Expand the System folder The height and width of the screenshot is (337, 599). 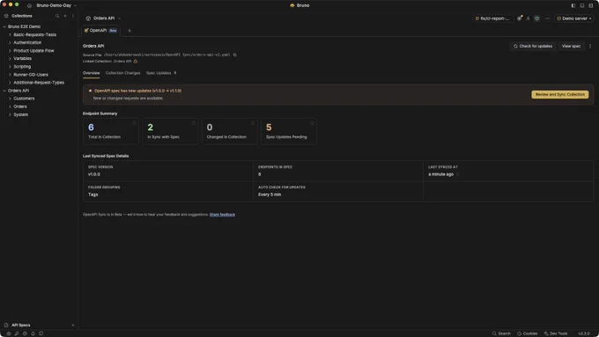[10, 115]
